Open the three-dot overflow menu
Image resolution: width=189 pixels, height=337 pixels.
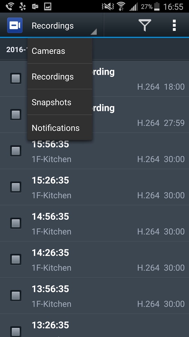pos(174,25)
